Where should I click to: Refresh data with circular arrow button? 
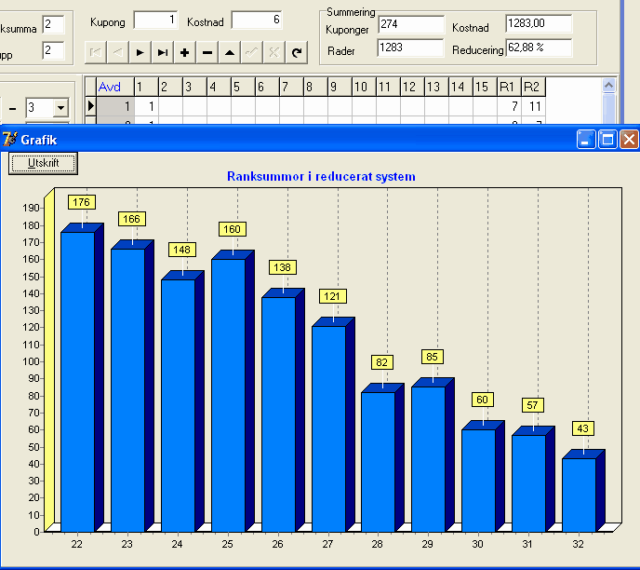pyautogui.click(x=297, y=52)
